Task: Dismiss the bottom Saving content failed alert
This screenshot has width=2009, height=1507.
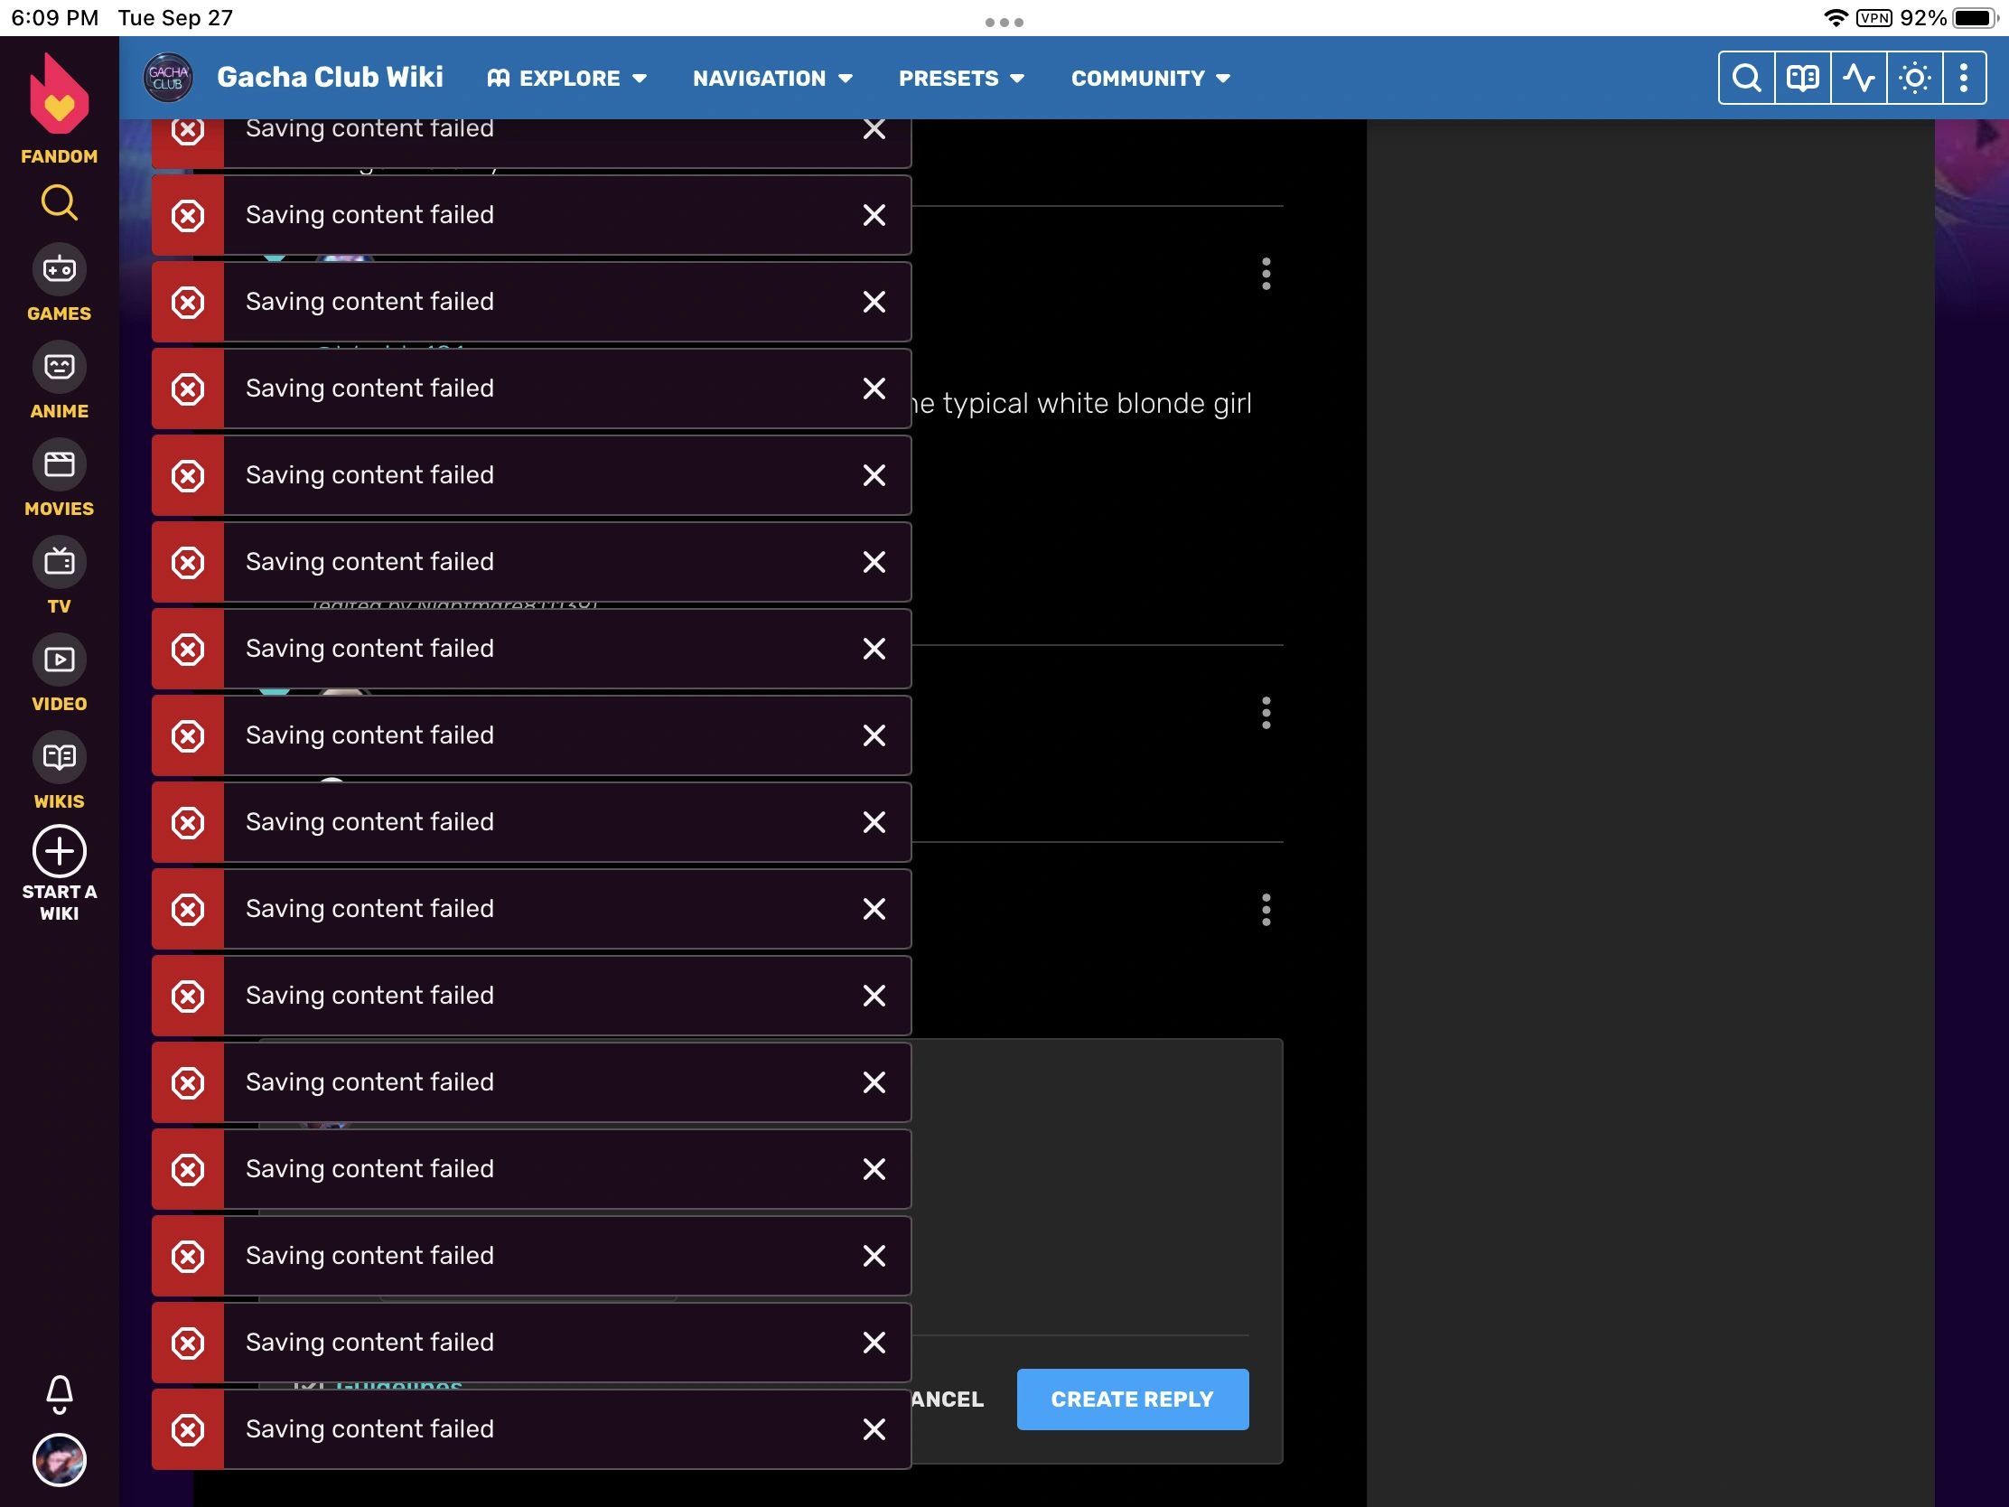Action: click(874, 1429)
